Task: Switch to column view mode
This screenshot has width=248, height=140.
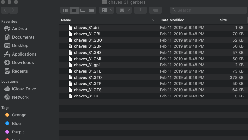Action: [x=83, y=10]
